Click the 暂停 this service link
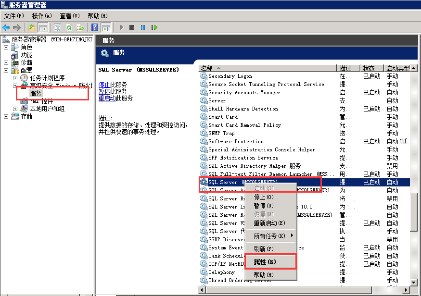 (x=104, y=91)
